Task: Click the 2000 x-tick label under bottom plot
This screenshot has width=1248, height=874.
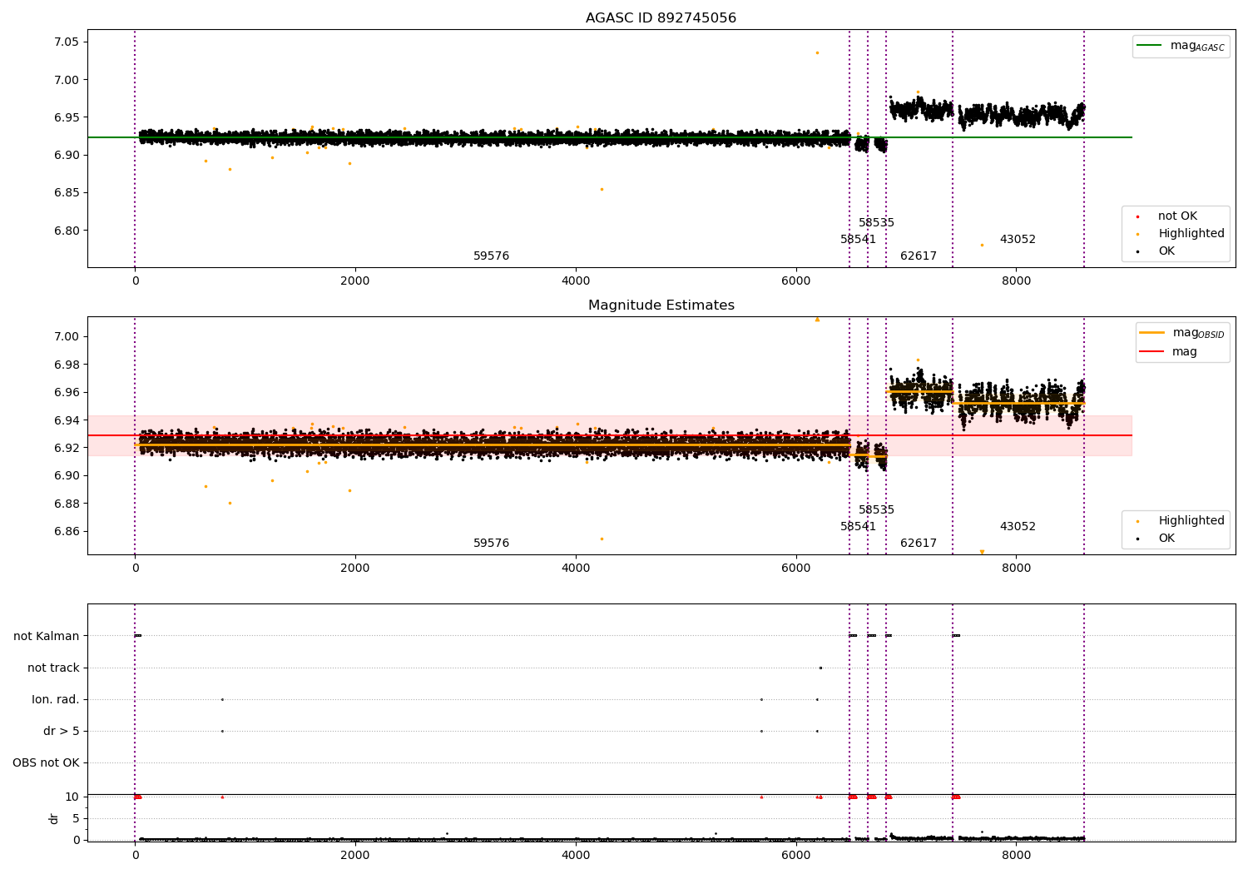Action: pyautogui.click(x=355, y=856)
